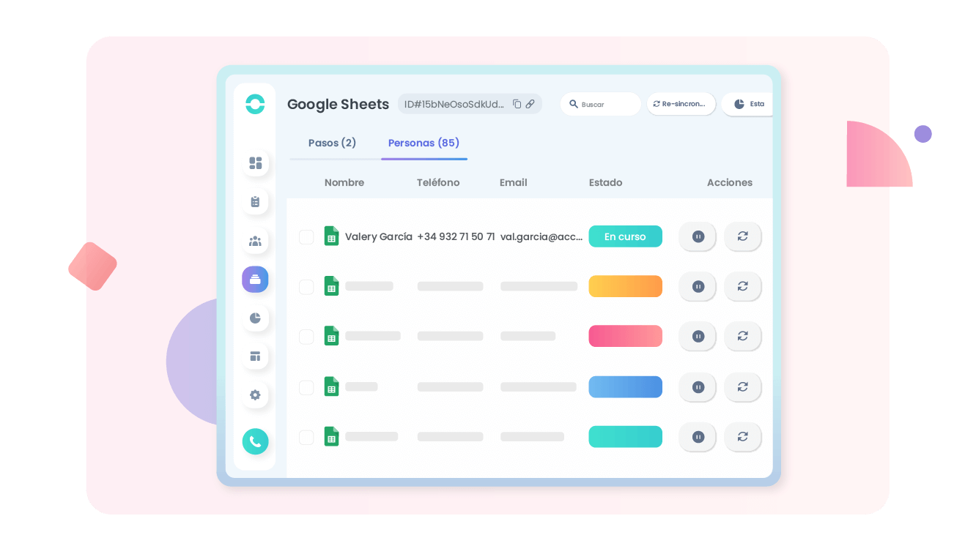Click the Re-sincronizar button
This screenshot has width=976, height=546.
pos(680,104)
